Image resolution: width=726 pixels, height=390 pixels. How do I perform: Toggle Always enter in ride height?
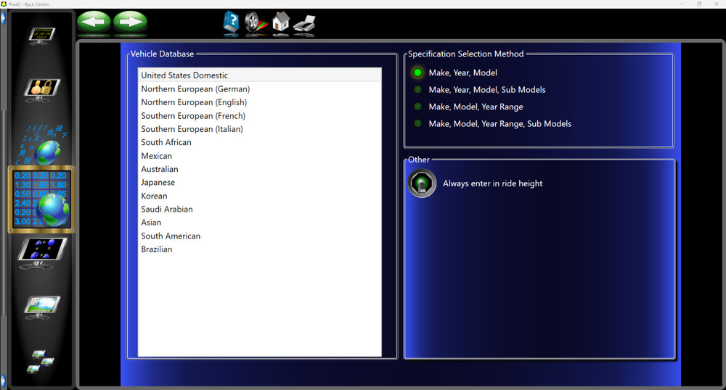tap(422, 183)
